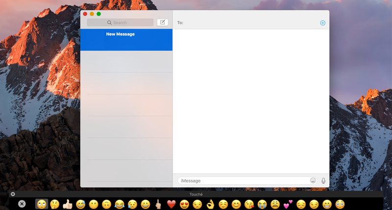Compose a new message with the pencil button

coord(163,23)
